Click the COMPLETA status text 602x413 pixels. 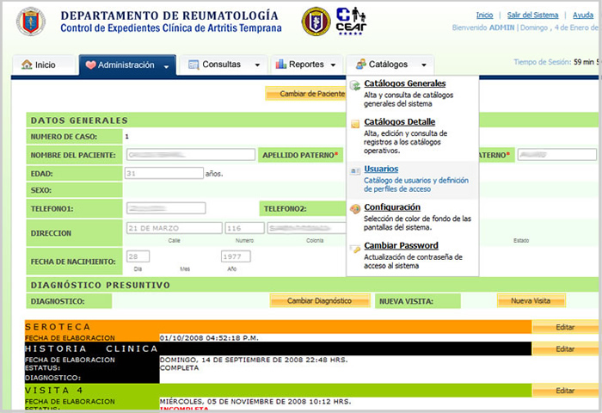[179, 367]
